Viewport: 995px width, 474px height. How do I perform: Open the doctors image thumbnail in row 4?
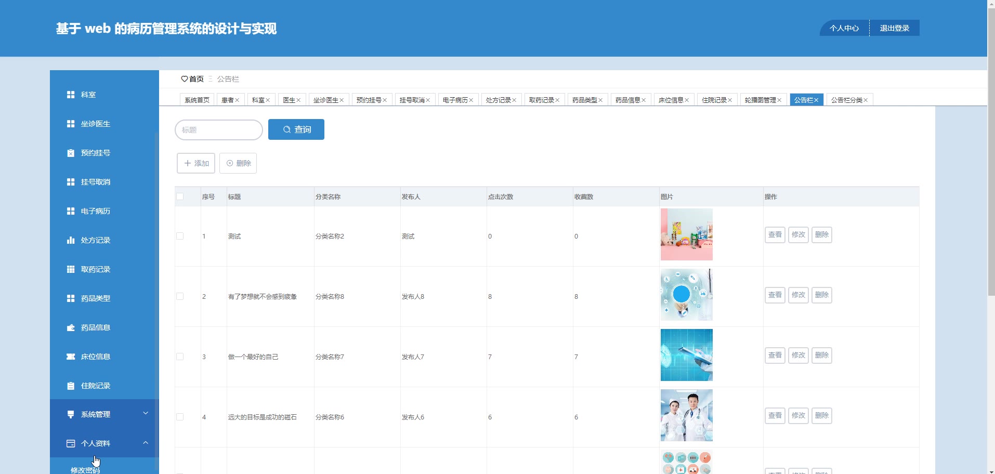687,415
